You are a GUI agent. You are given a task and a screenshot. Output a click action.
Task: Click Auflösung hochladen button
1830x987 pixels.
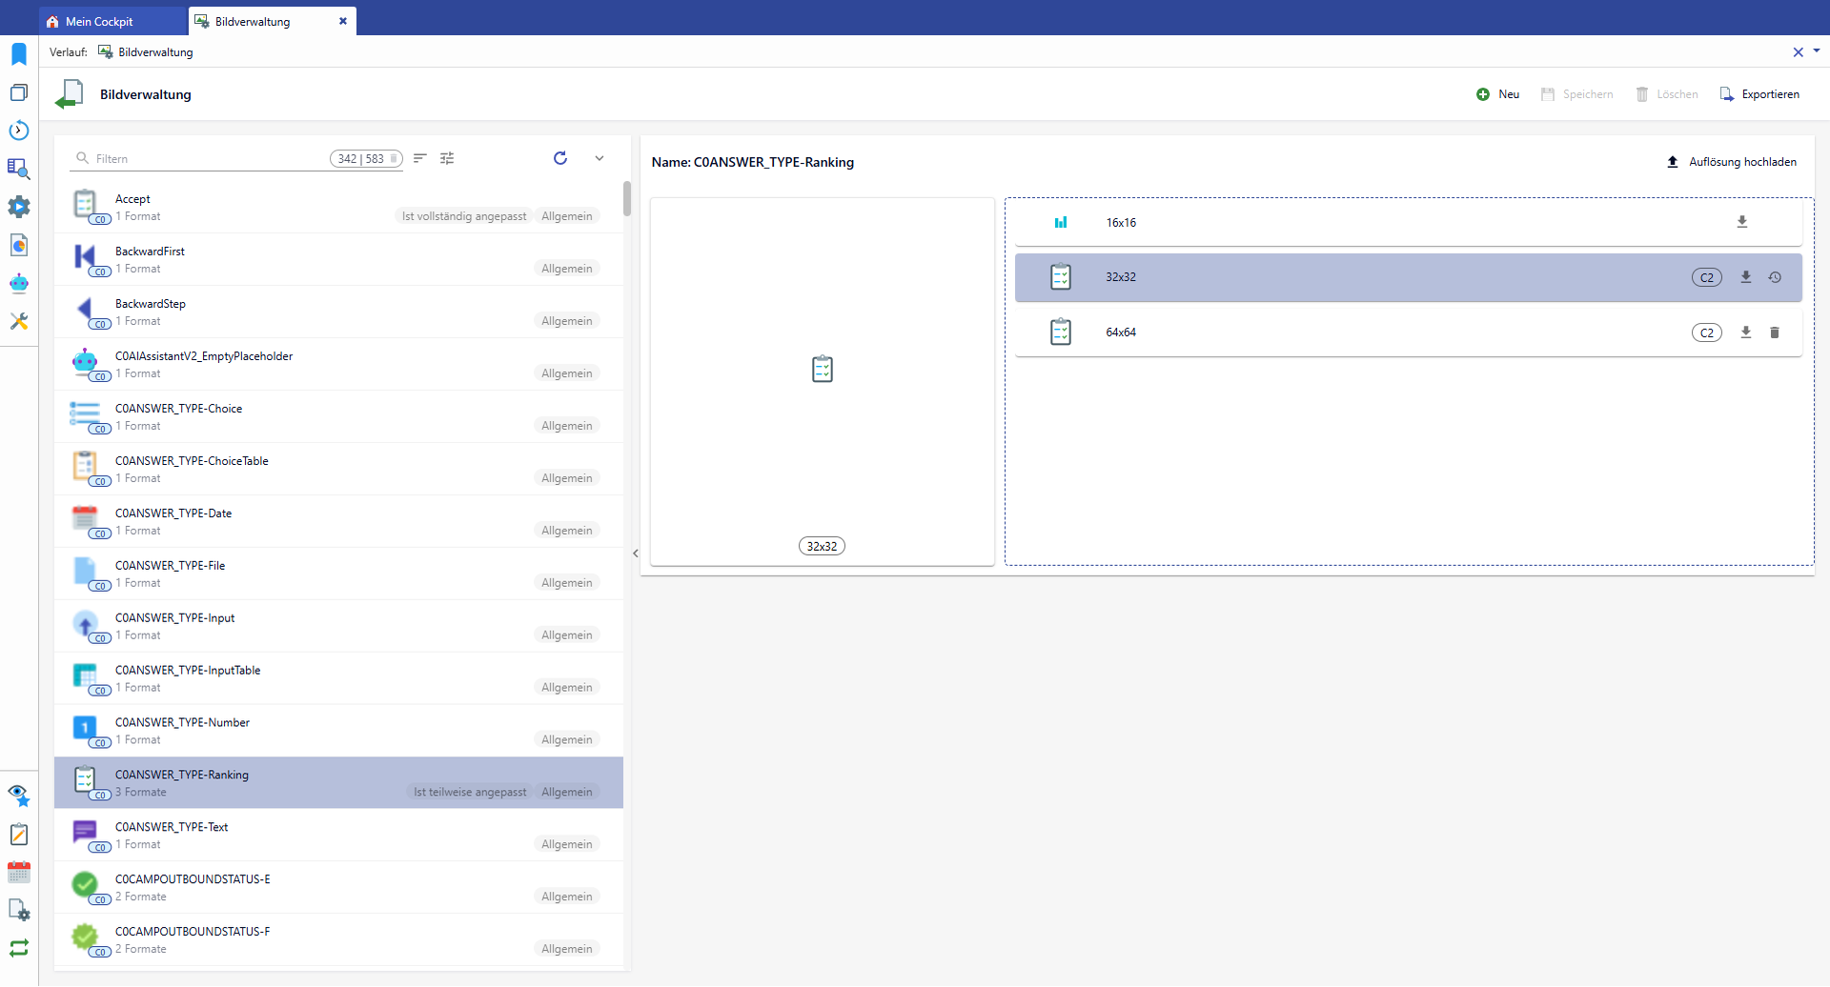[x=1731, y=162]
